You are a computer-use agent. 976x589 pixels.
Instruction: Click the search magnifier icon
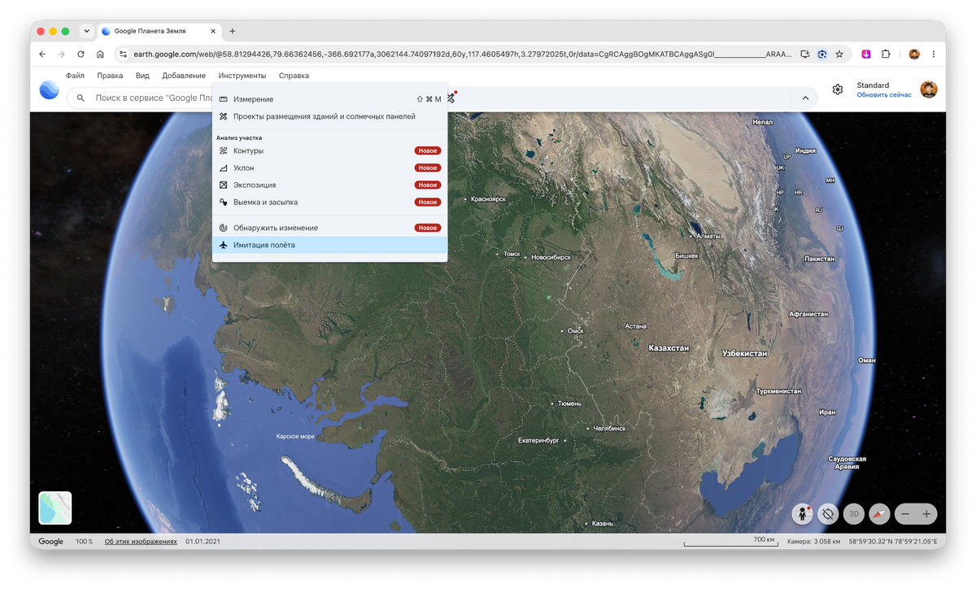81,98
